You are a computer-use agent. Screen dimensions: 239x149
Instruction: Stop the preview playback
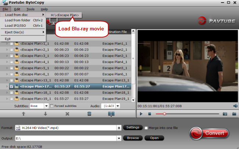pos(150,113)
